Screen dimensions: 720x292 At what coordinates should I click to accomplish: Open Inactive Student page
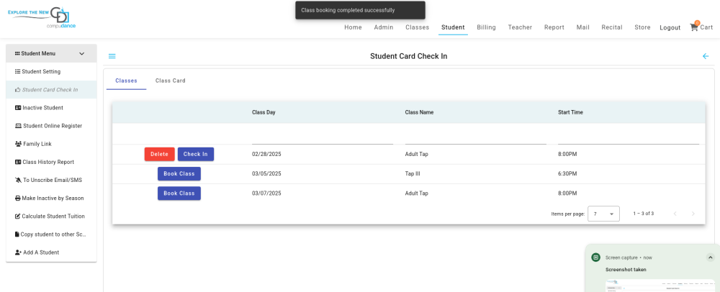coord(51,108)
